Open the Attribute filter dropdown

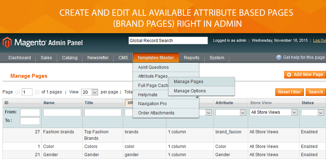coord(231,113)
